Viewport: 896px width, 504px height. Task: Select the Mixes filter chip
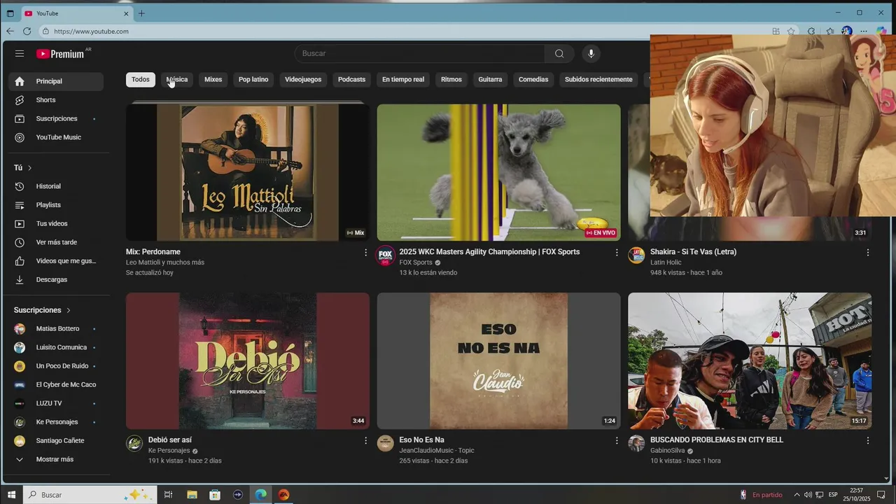[x=213, y=80]
